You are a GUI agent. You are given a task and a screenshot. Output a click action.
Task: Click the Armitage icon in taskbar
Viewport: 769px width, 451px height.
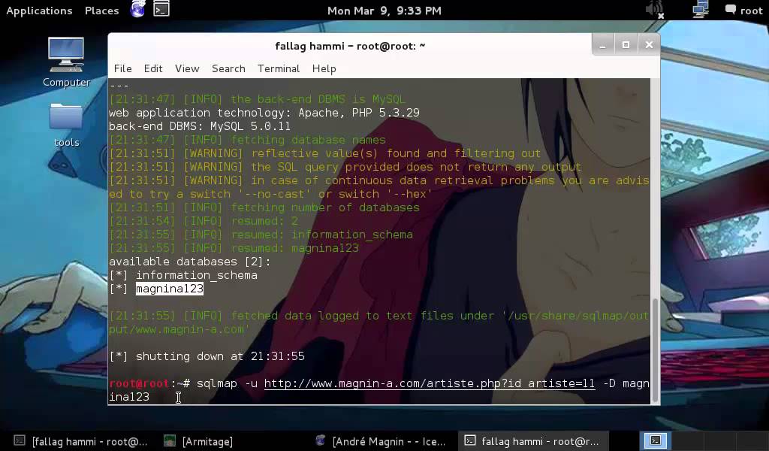(170, 440)
